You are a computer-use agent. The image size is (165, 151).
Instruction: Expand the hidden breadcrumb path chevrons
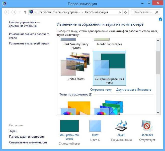35,12
